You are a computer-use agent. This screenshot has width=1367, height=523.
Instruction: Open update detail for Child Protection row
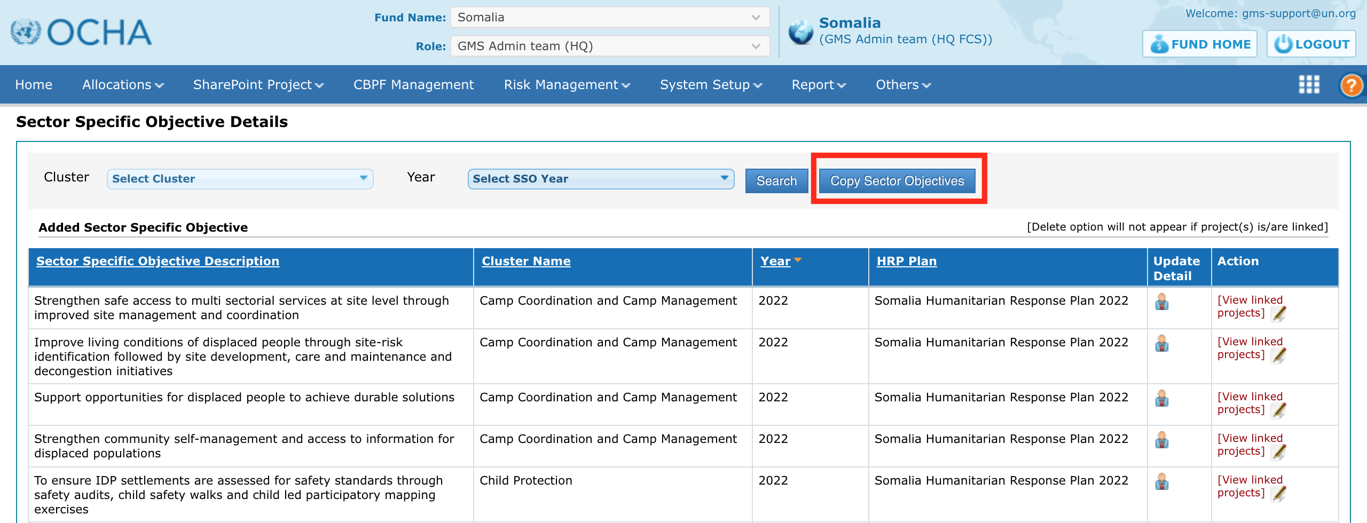pyautogui.click(x=1162, y=482)
